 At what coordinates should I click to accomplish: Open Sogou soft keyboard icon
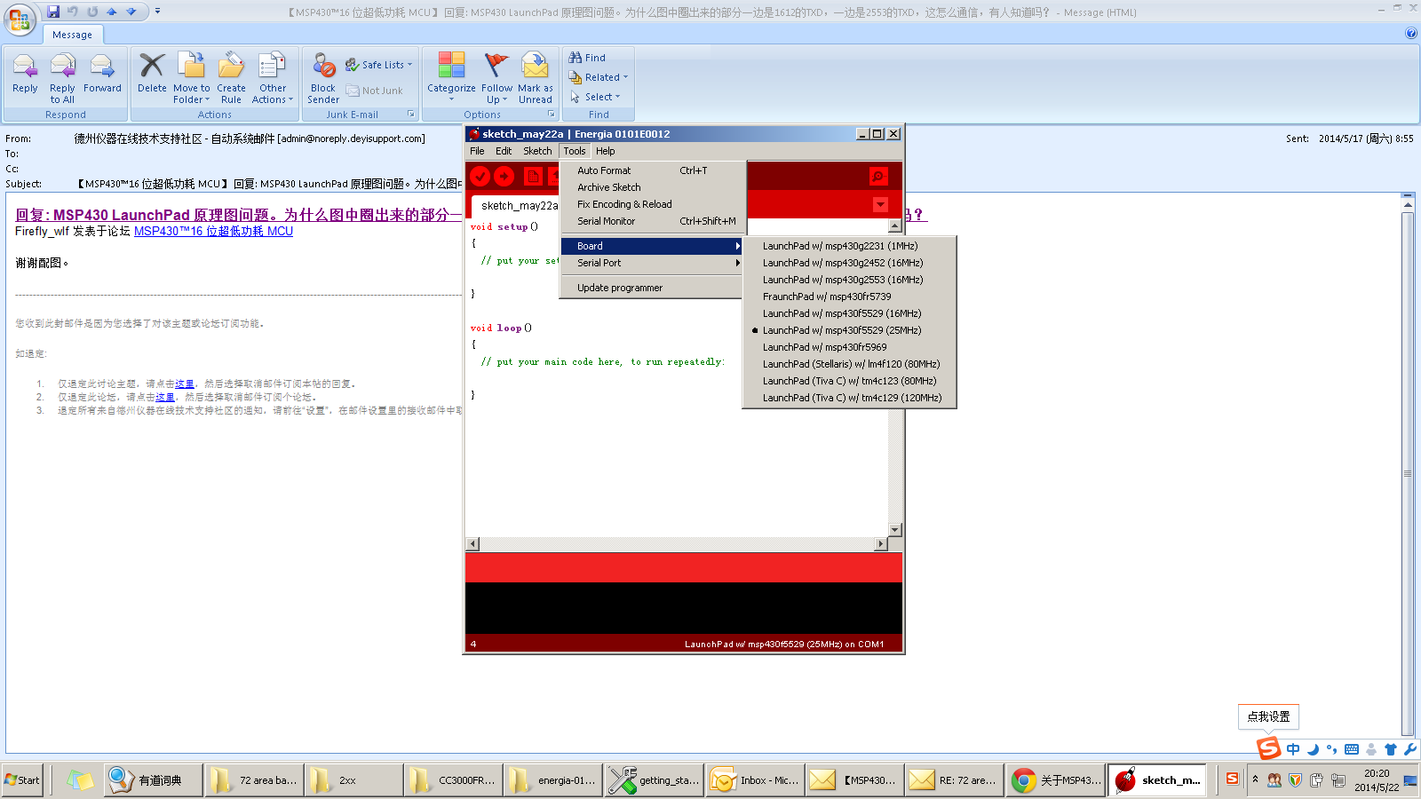pos(1351,749)
